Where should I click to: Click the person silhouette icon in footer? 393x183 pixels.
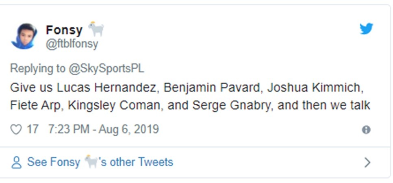tap(16, 162)
